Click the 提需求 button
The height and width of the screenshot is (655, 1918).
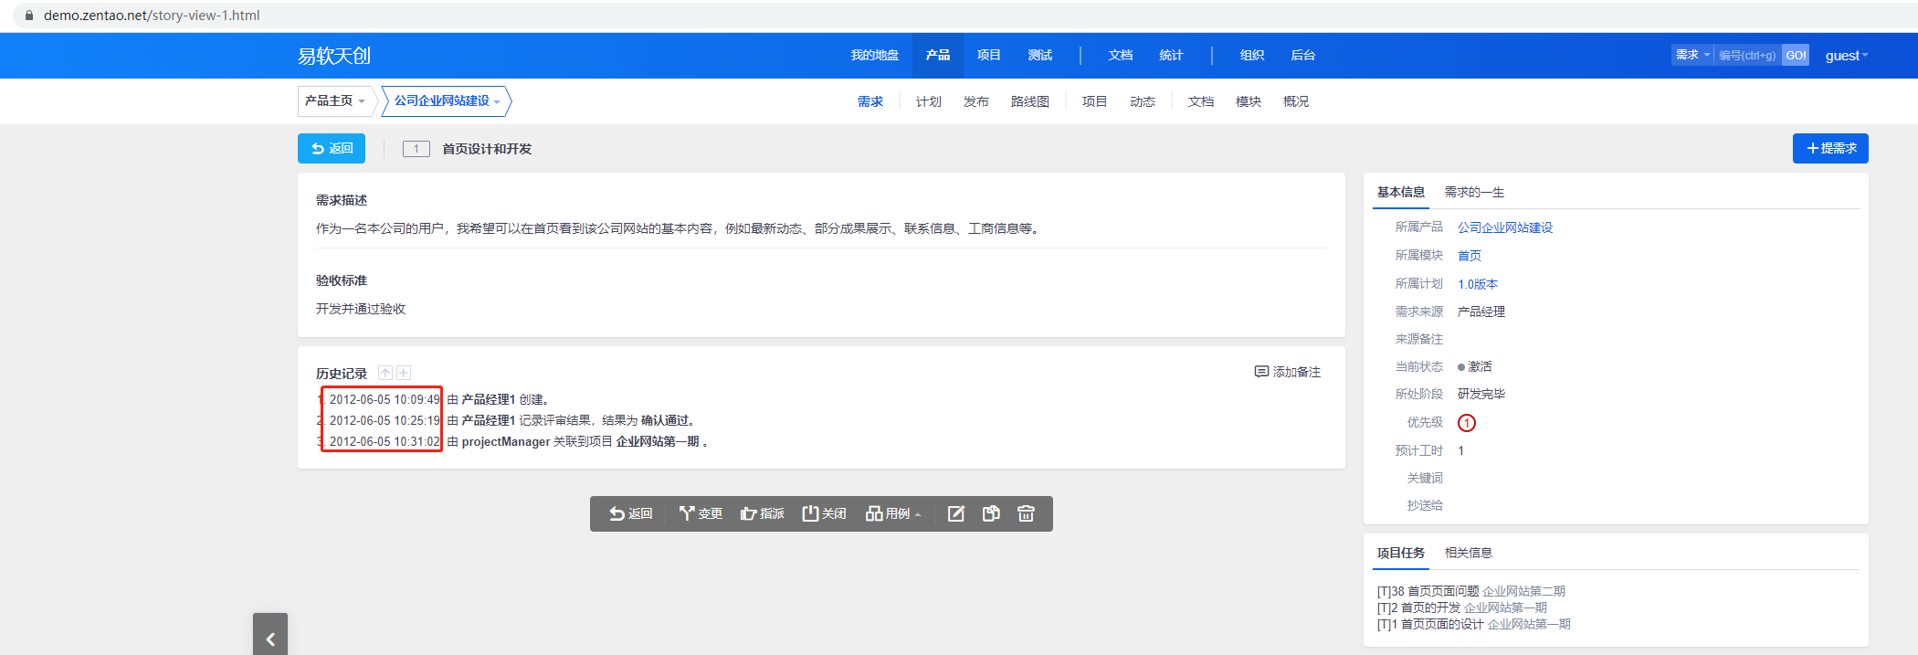[1830, 148]
